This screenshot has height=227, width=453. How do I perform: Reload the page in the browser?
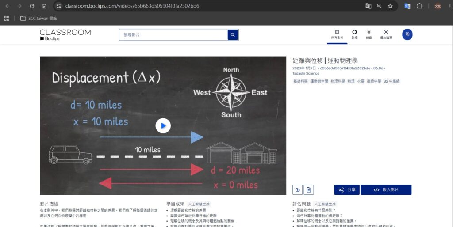point(32,6)
